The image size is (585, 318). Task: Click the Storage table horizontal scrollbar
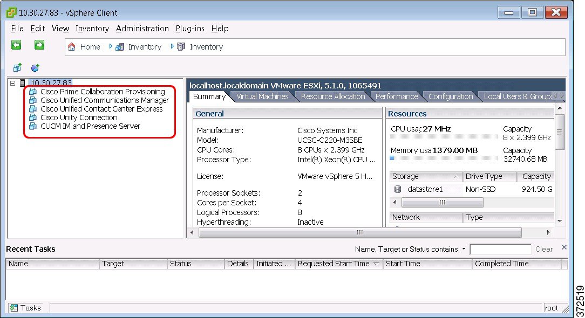point(442,203)
